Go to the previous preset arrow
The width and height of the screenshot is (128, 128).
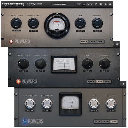(78, 4)
